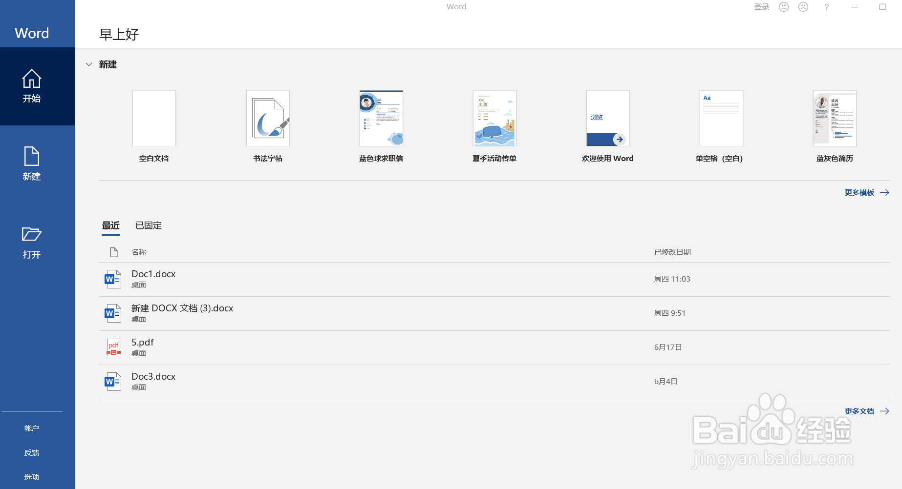This screenshot has width=902, height=489.
Task: Click the smiley face feedback icon
Action: coord(784,7)
